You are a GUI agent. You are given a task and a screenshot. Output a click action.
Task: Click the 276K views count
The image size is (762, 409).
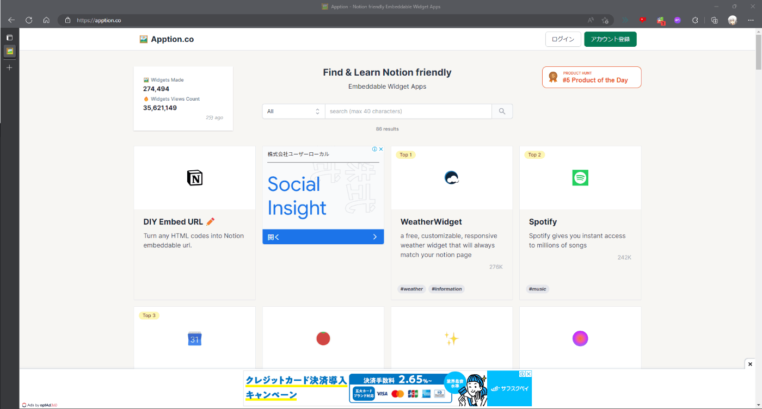[496, 267]
